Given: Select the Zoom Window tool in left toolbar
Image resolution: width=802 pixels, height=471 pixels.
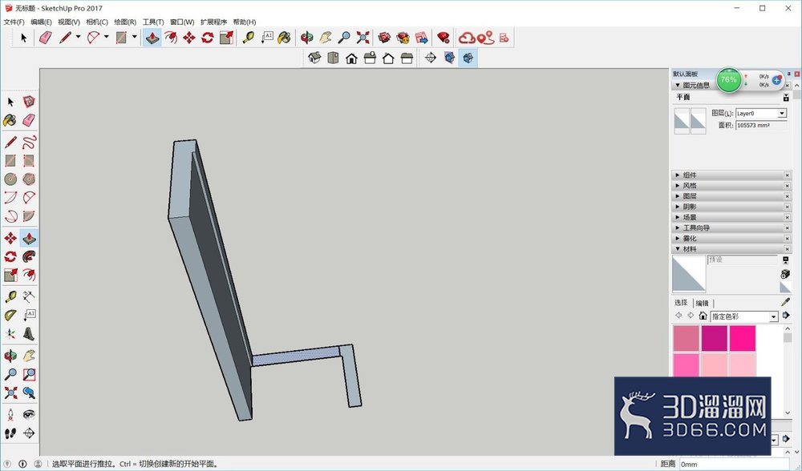Looking at the screenshot, I should click(29, 374).
